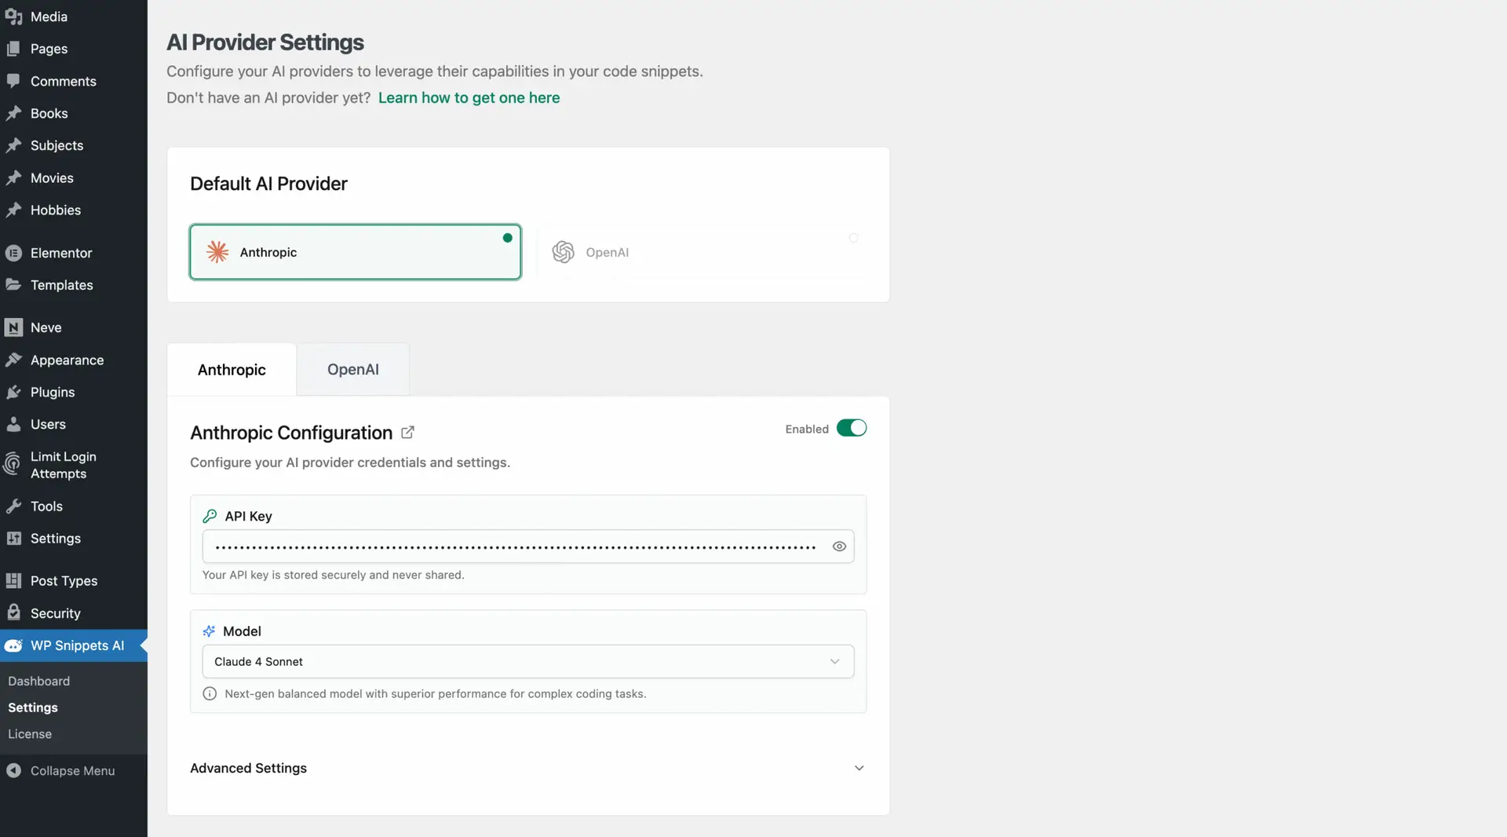Image resolution: width=1507 pixels, height=837 pixels.
Task: Click Collapse Menu label
Action: [73, 771]
